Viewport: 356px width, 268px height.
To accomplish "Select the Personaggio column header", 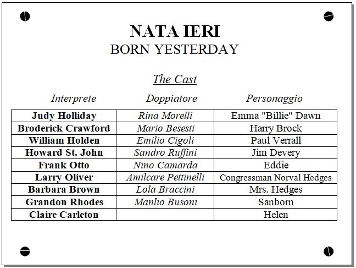I will (274, 99).
